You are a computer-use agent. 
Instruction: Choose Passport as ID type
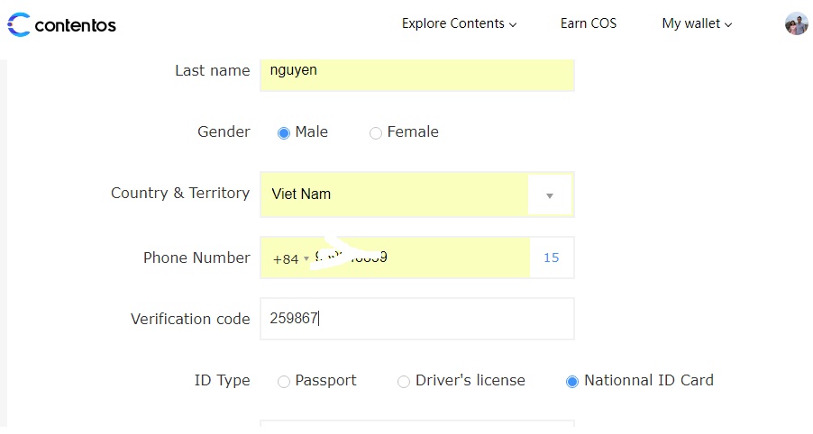[x=284, y=382]
